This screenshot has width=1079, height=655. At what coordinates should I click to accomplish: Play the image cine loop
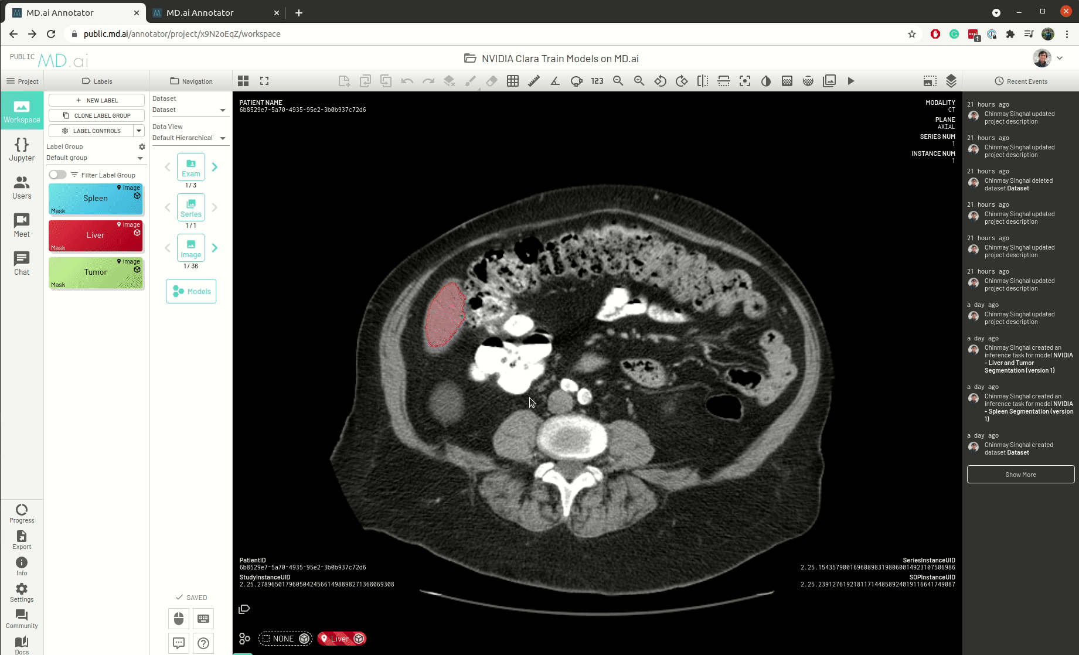click(850, 81)
